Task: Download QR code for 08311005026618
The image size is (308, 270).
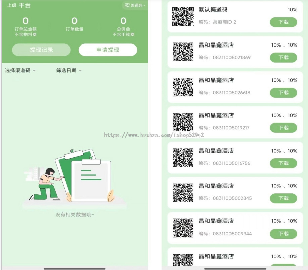Action: (283, 92)
